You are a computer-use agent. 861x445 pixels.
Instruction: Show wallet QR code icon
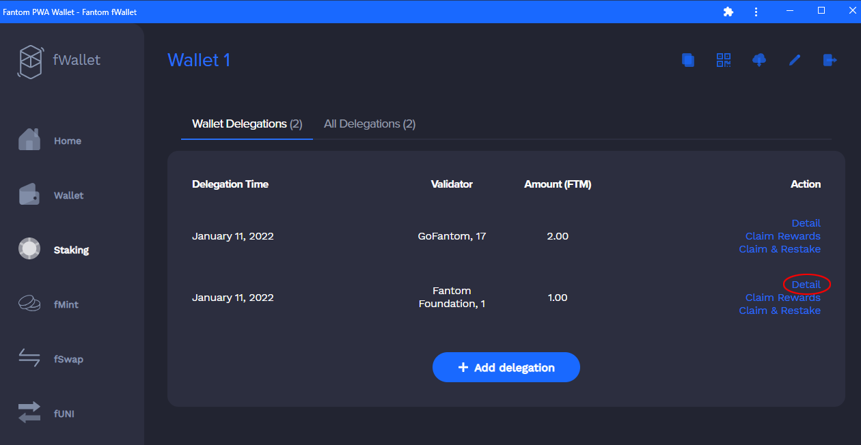(724, 60)
